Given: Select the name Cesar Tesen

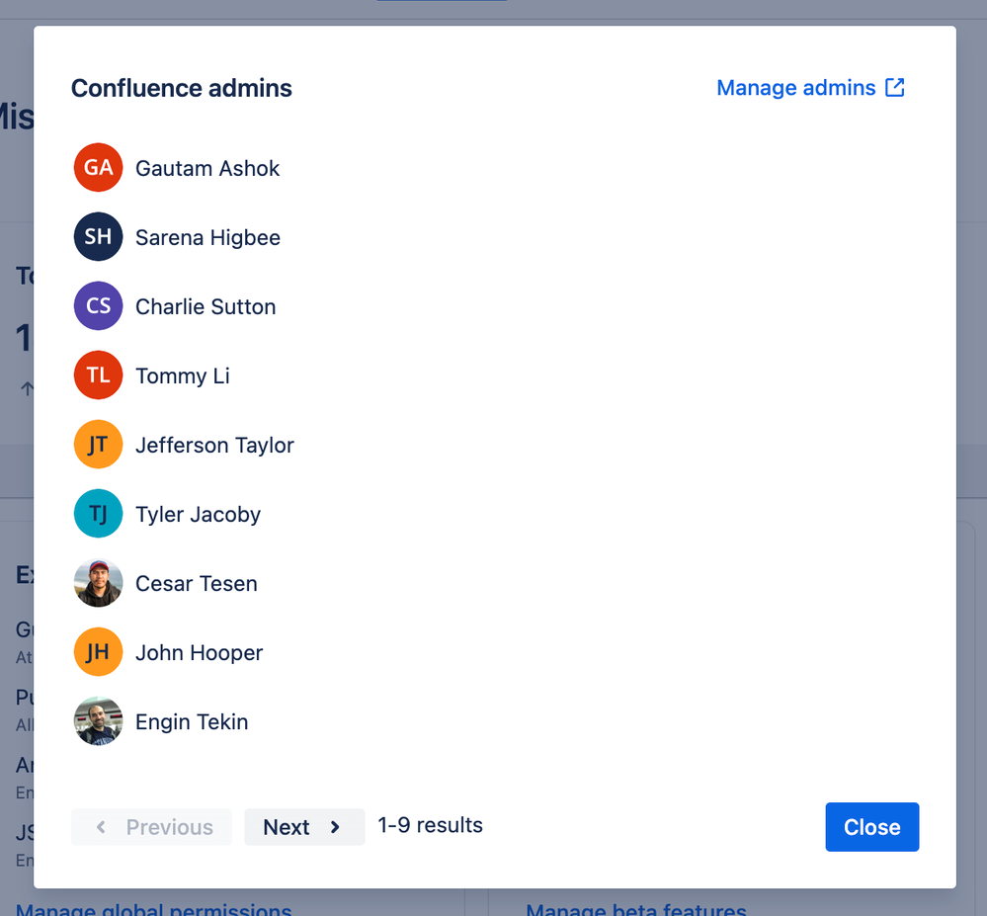Looking at the screenshot, I should point(197,584).
